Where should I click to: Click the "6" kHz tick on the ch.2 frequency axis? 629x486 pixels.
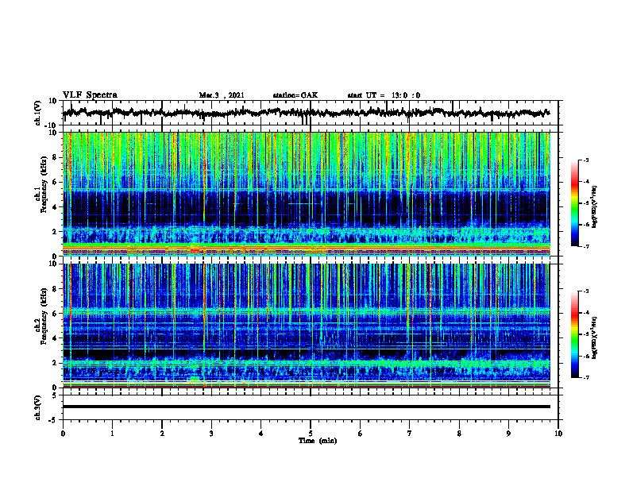click(x=56, y=313)
